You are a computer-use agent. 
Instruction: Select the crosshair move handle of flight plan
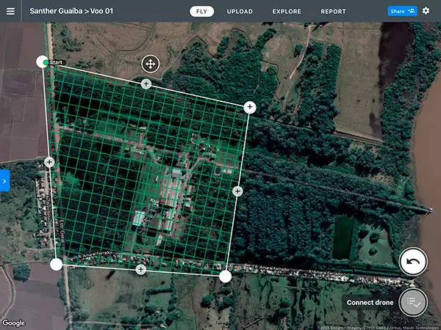coord(149,64)
